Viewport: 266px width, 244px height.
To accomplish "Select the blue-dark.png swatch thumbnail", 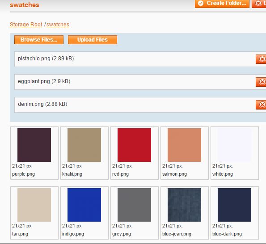I will (234, 205).
